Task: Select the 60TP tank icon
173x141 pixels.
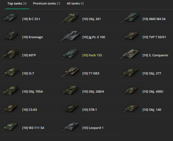Action: (x=11, y=54)
